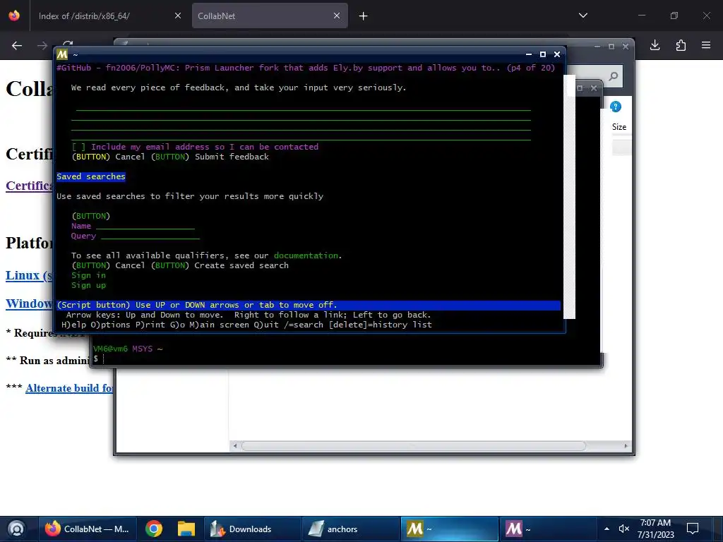Click Explorer scrollbar right arrow

[x=626, y=446]
